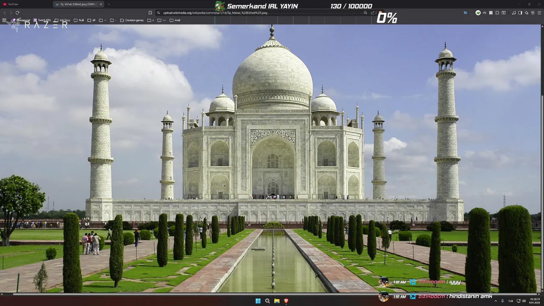Reload the current page
Image resolution: width=544 pixels, height=306 pixels.
17,13
